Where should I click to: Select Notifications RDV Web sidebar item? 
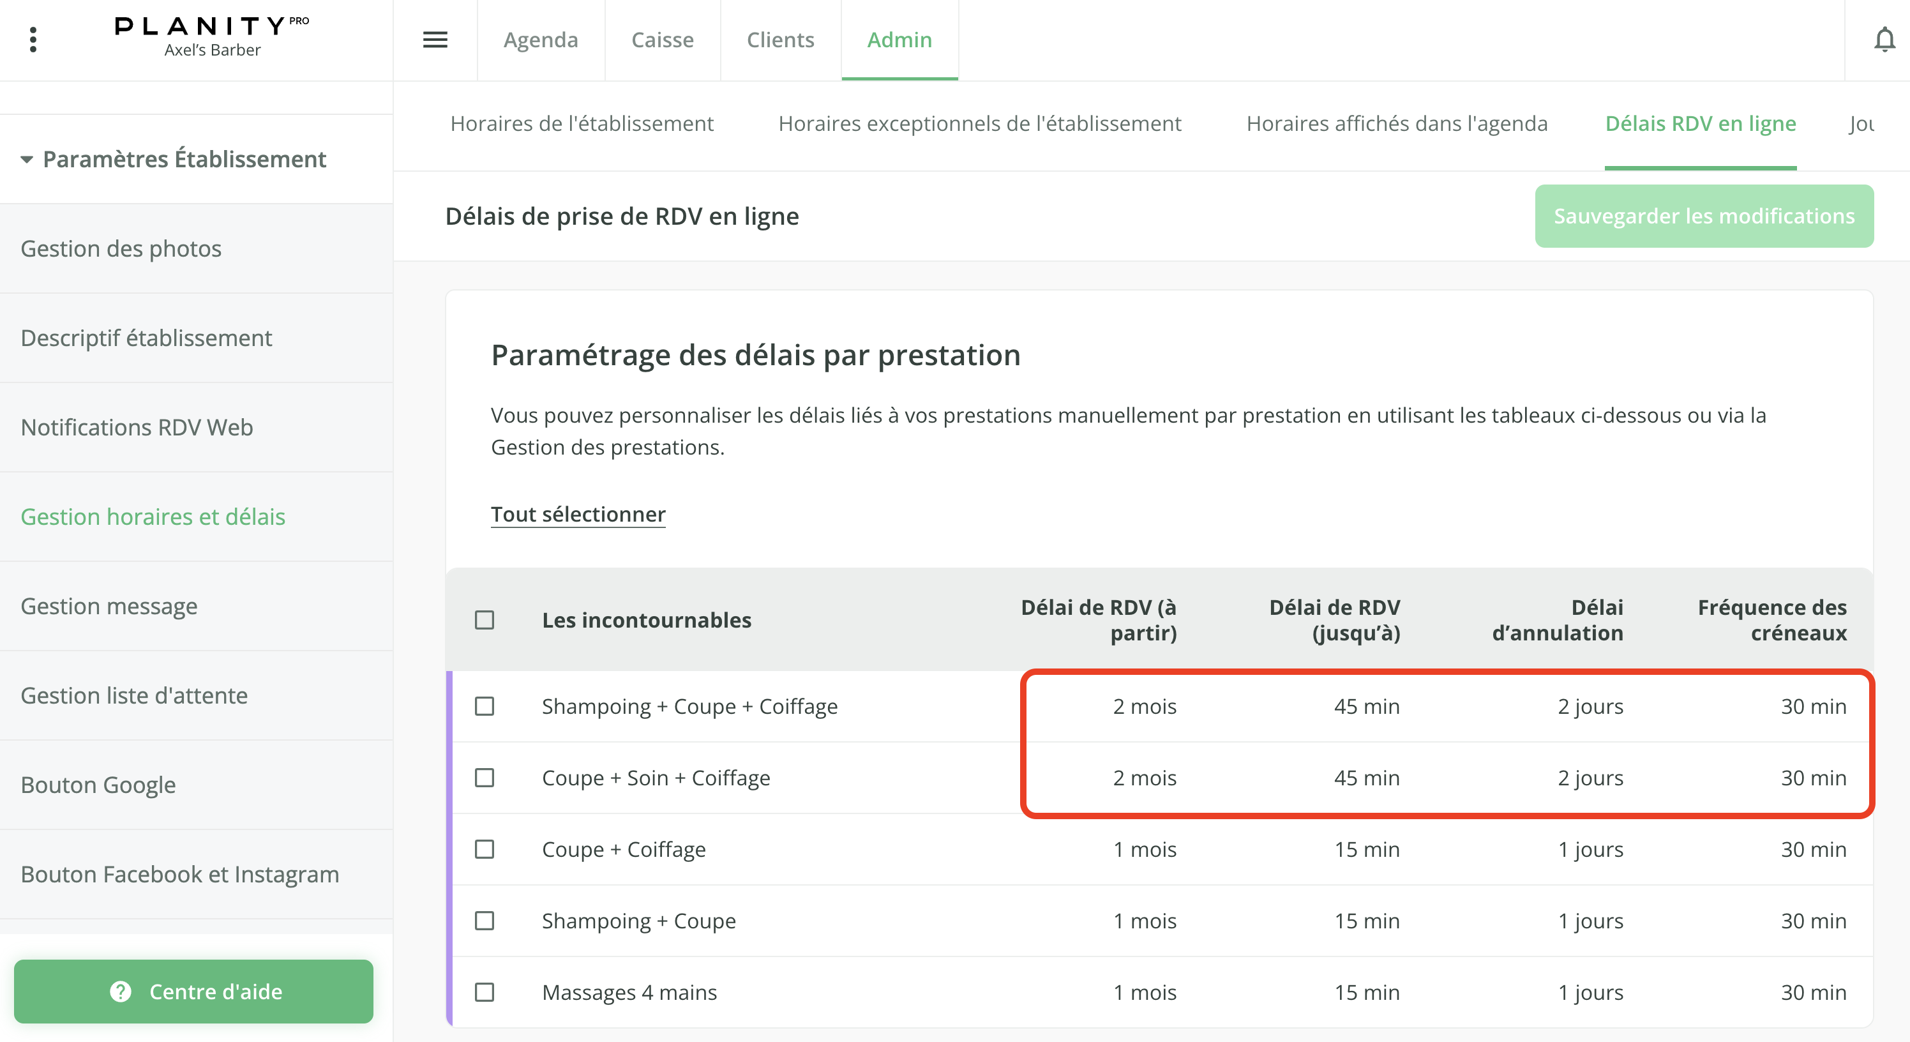click(137, 427)
